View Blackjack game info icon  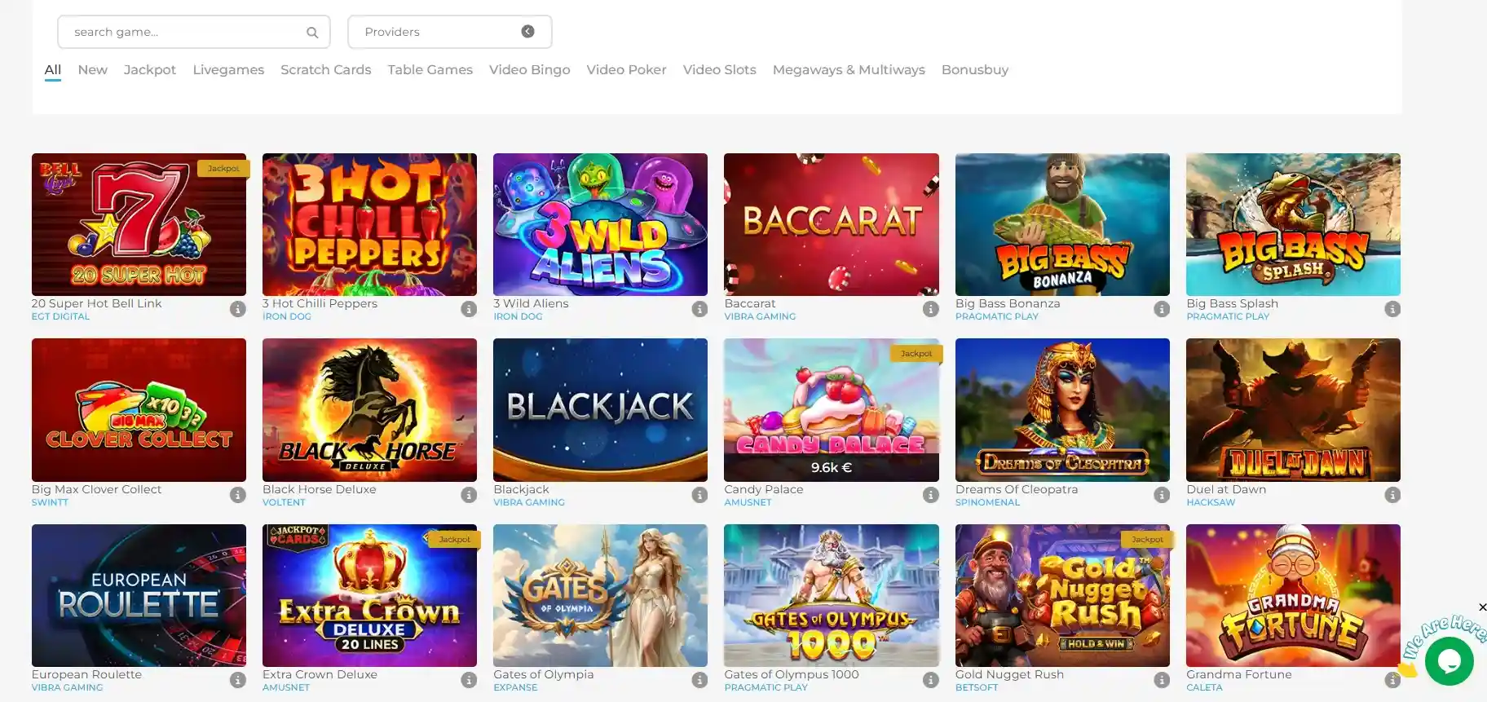pyautogui.click(x=699, y=495)
